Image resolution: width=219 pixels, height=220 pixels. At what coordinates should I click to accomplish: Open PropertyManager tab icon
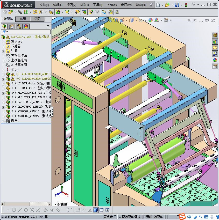click(x=11, y=26)
